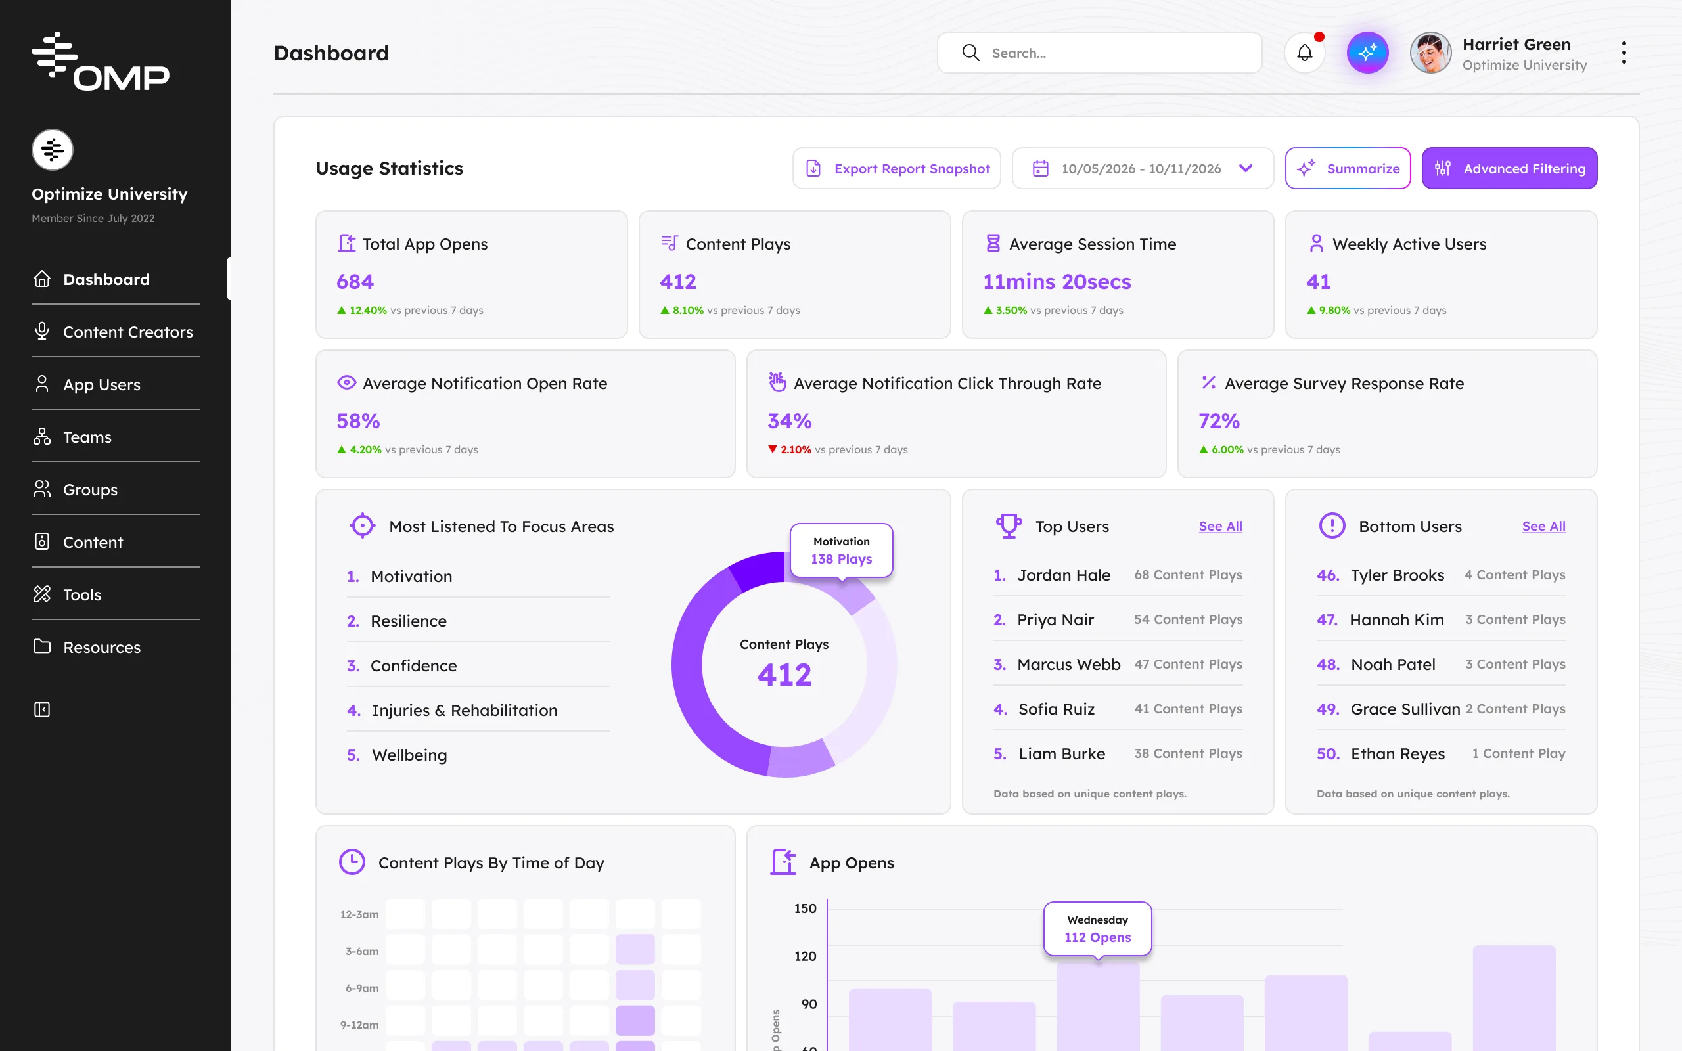Open Content Creators in the sidebar
Viewport: 1682px width, 1051px height.
pos(116,332)
